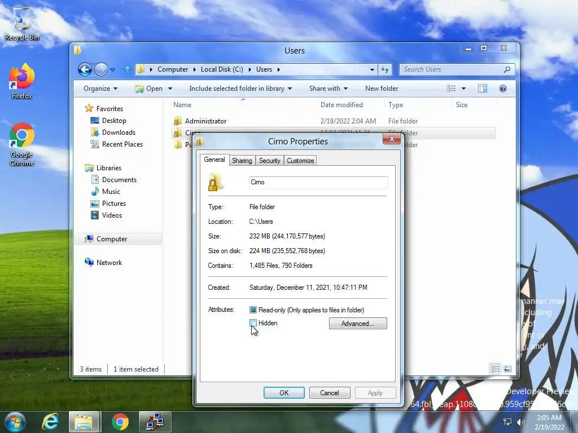Switch to the Sharing tab
Image resolution: width=578 pixels, height=433 pixels.
tap(242, 161)
